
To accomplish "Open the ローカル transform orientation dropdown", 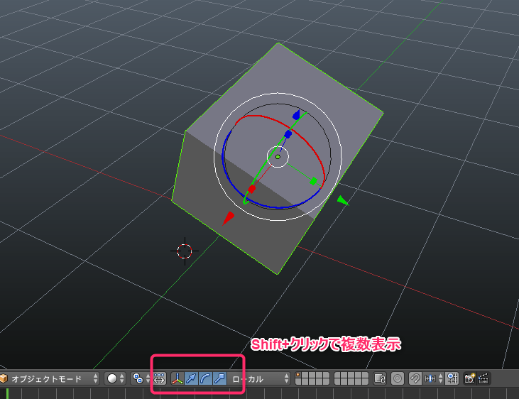I will [x=259, y=379].
